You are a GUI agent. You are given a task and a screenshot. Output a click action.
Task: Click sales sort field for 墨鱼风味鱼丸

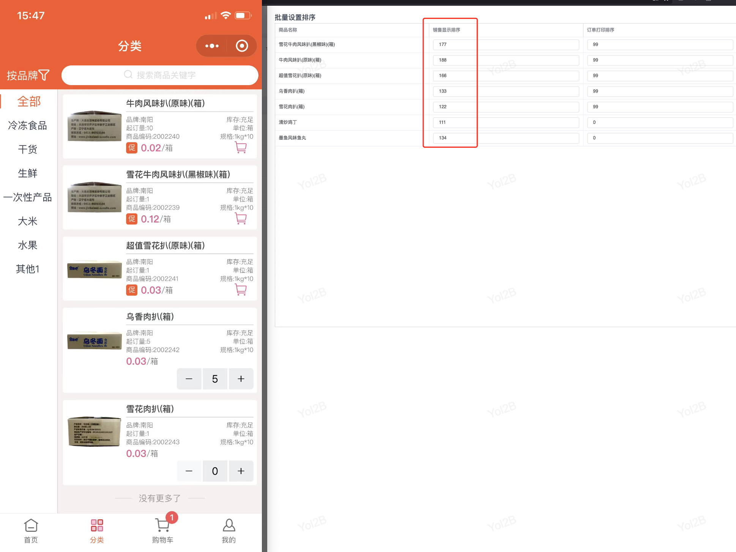505,138
